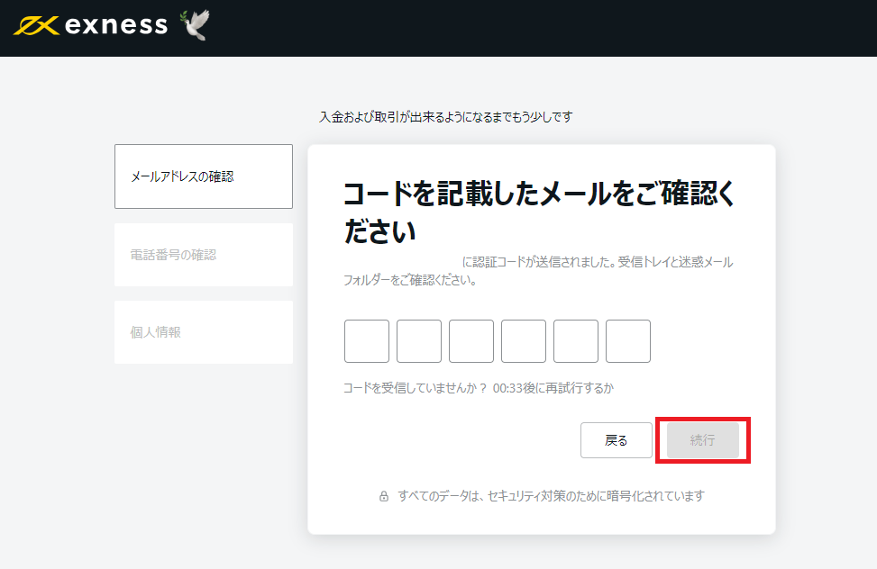Click the text 入金および取引が出来るようになるまでもう少しです
The width and height of the screenshot is (877, 569).
click(446, 117)
